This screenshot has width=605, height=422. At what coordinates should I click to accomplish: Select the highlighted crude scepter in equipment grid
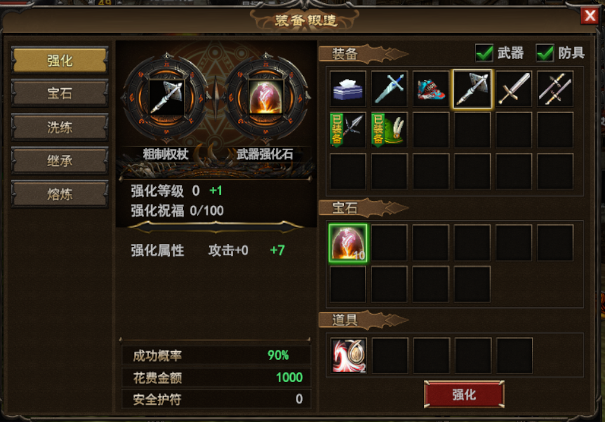click(x=472, y=89)
